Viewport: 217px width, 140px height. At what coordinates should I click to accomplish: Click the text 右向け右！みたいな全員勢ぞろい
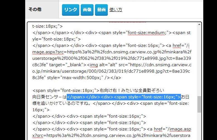pos(132,91)
